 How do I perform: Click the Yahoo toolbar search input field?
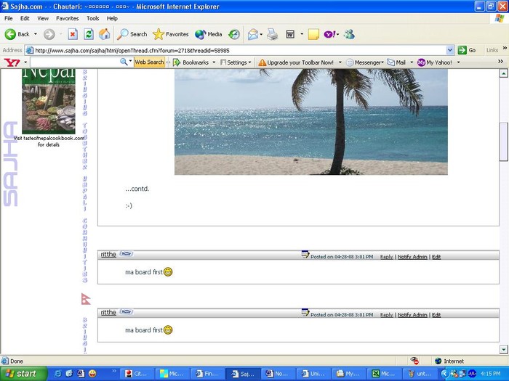click(x=73, y=62)
